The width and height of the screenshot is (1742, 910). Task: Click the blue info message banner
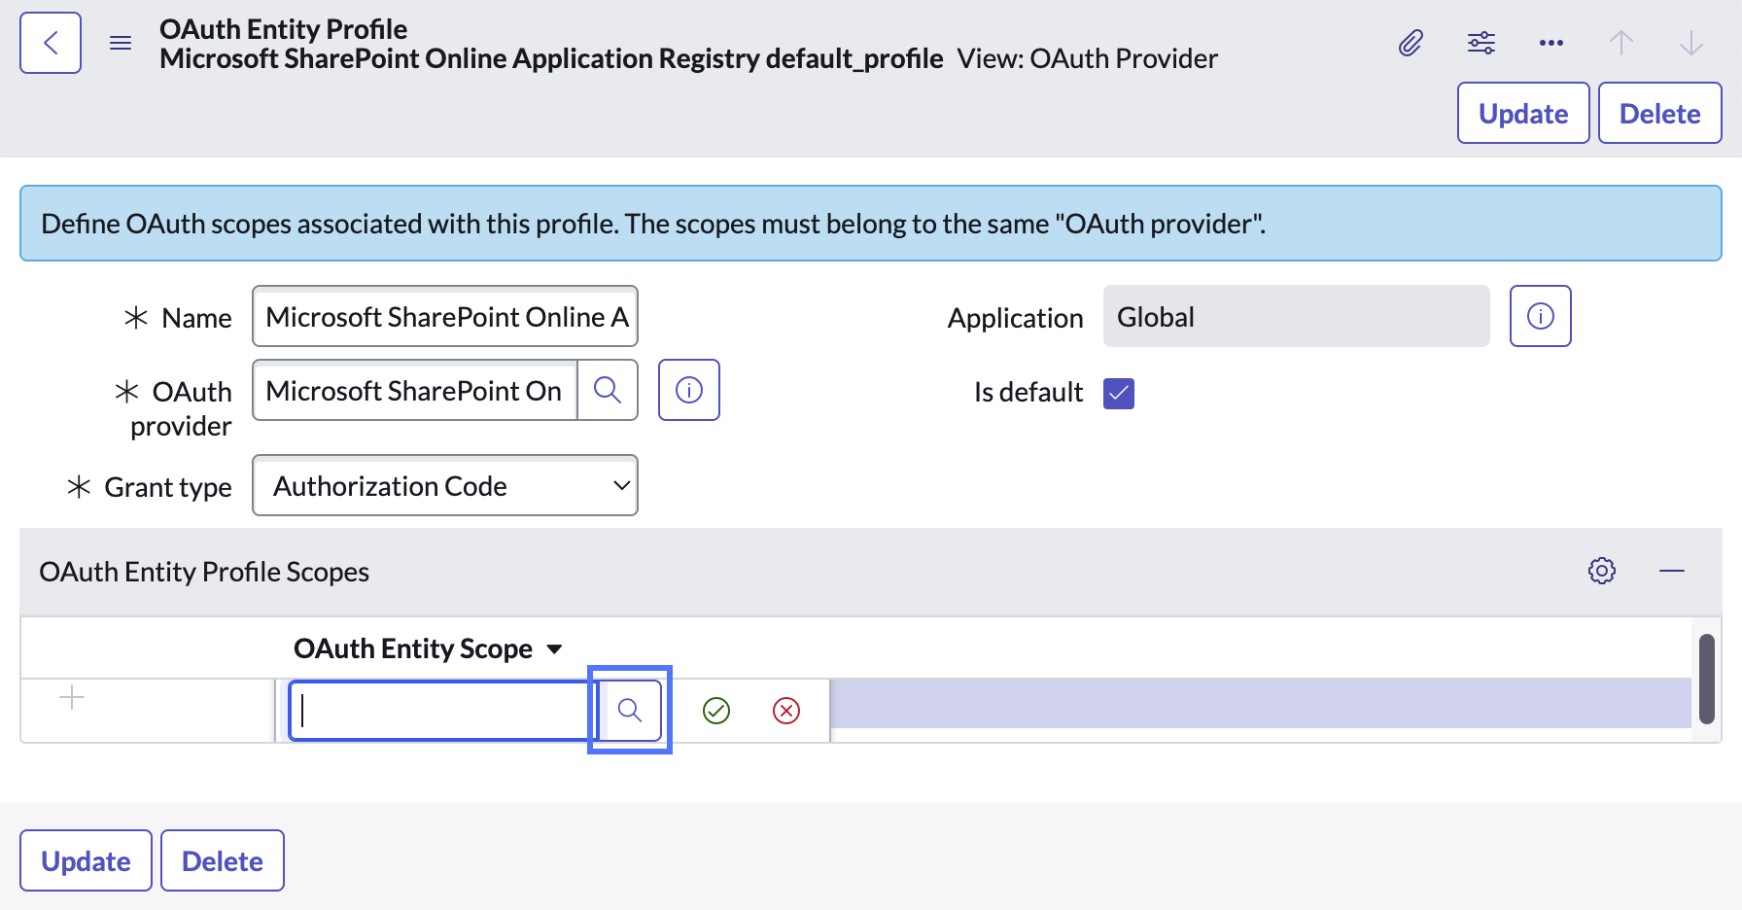[x=871, y=224]
